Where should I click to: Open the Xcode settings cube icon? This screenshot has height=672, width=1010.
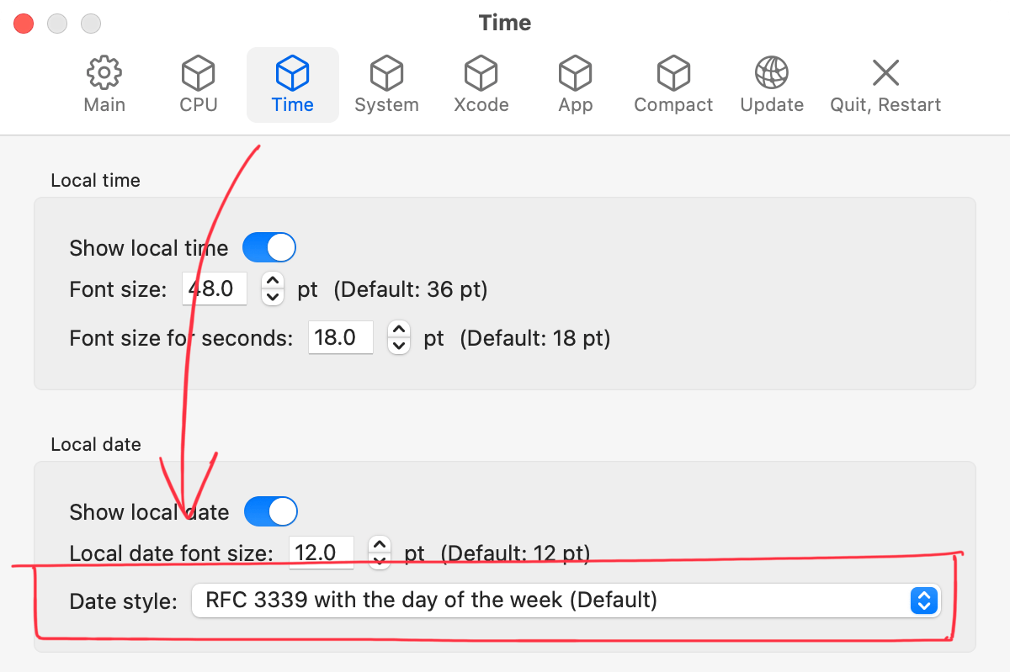coord(481,73)
